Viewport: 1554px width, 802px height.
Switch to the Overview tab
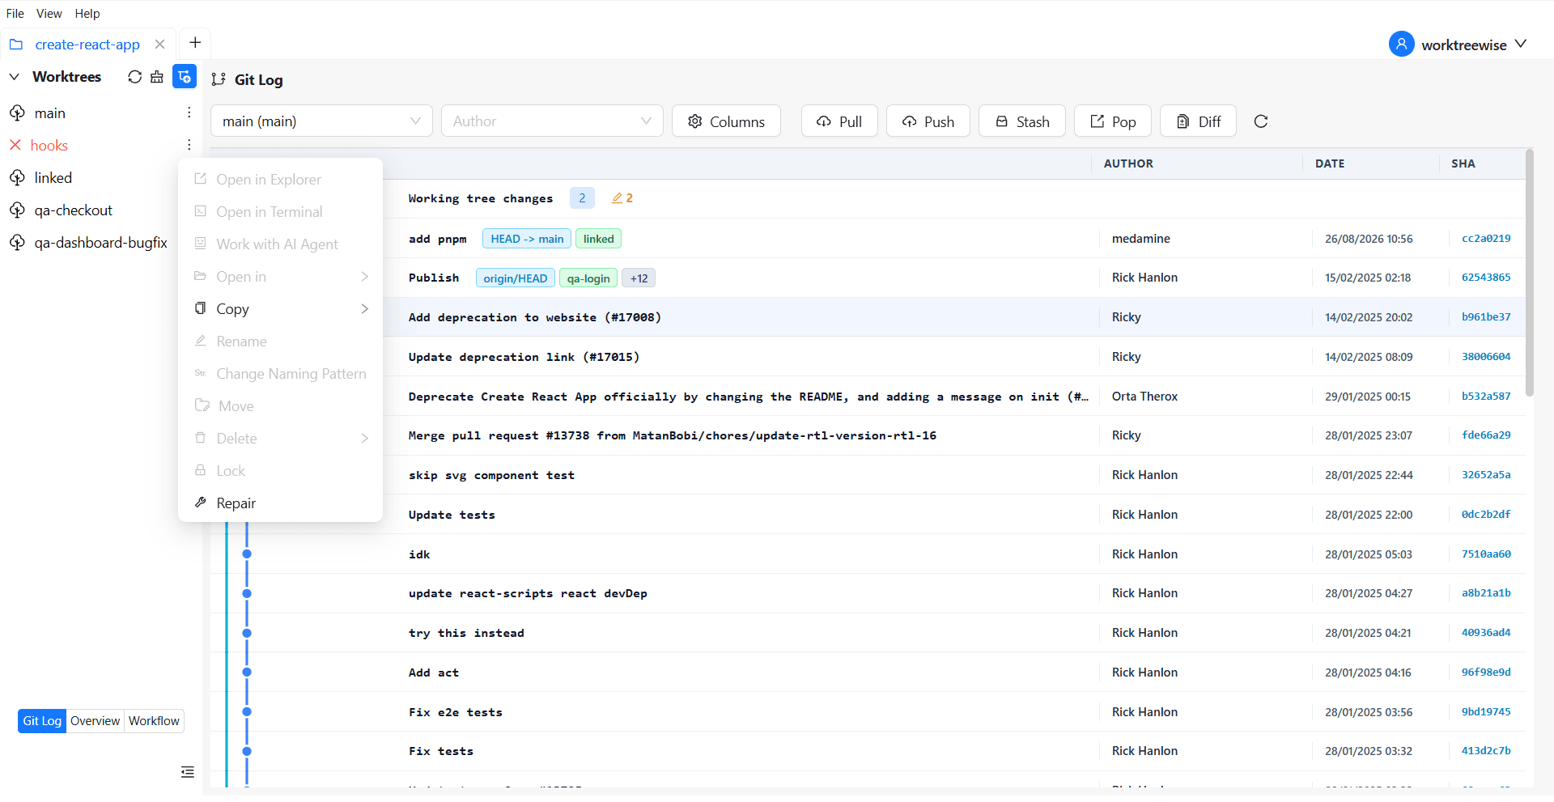click(x=95, y=721)
